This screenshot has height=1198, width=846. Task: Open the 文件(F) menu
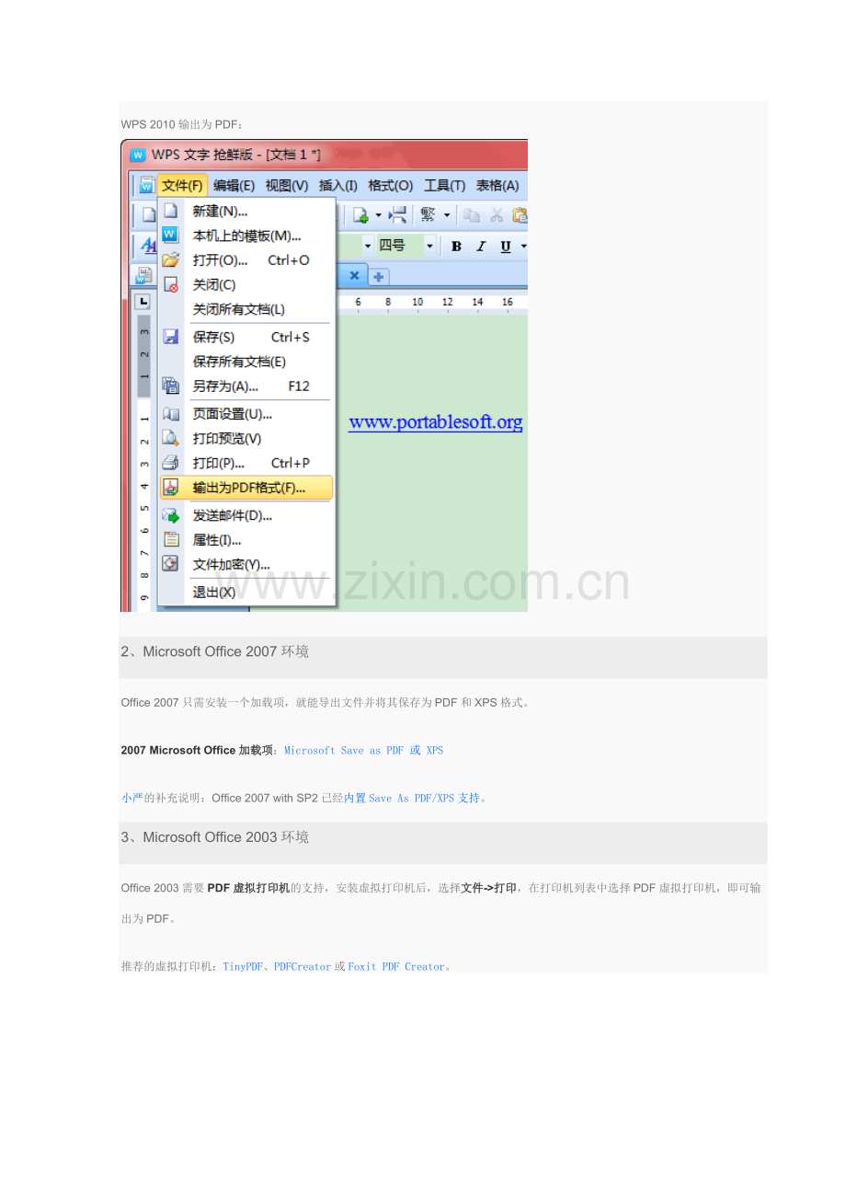(183, 185)
